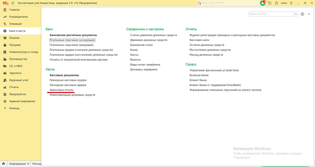Viewport: 315px width, 167px height.
Task: Open Выписка банка service
Action: tap(199, 75)
